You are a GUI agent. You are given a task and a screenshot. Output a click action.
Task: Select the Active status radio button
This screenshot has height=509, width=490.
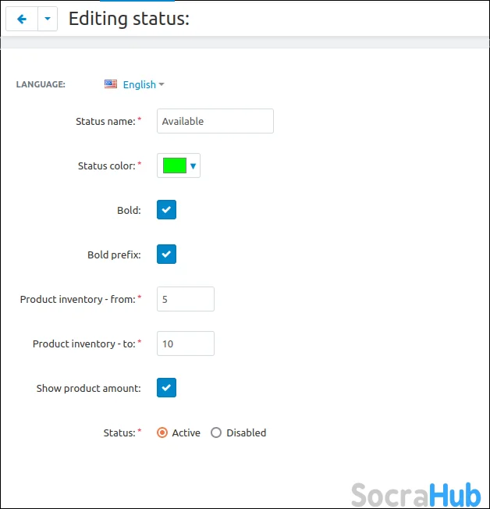tap(162, 432)
